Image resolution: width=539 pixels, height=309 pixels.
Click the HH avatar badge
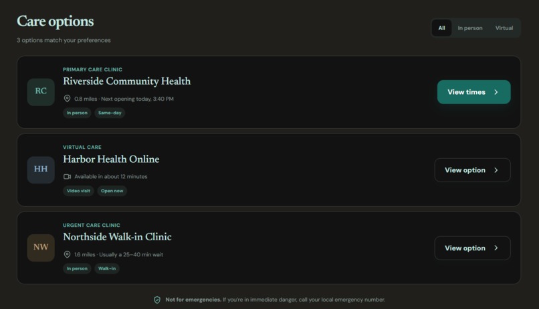pyautogui.click(x=41, y=170)
